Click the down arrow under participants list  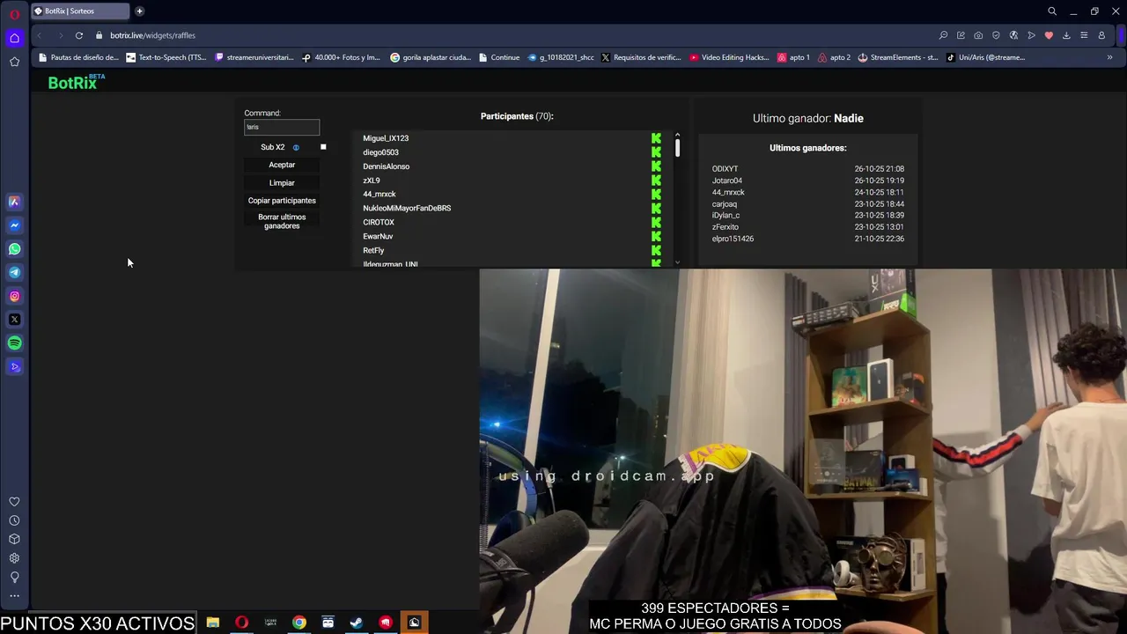pos(677,262)
